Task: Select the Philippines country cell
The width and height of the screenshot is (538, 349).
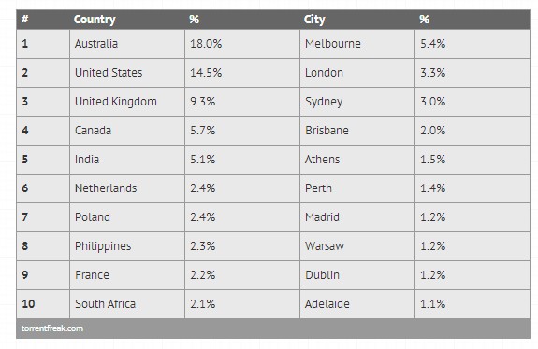Action: (x=127, y=246)
